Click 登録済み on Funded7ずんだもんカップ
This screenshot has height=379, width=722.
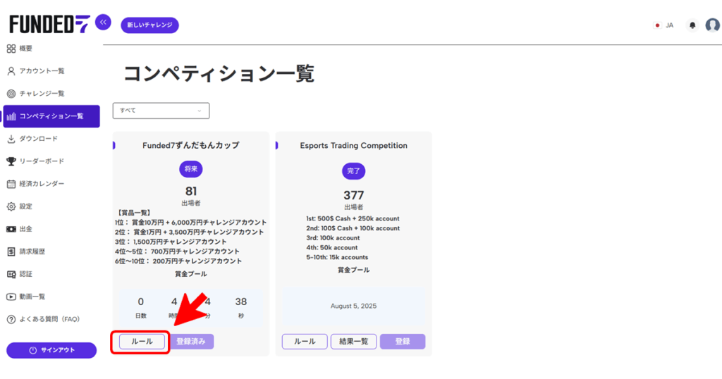[191, 342]
